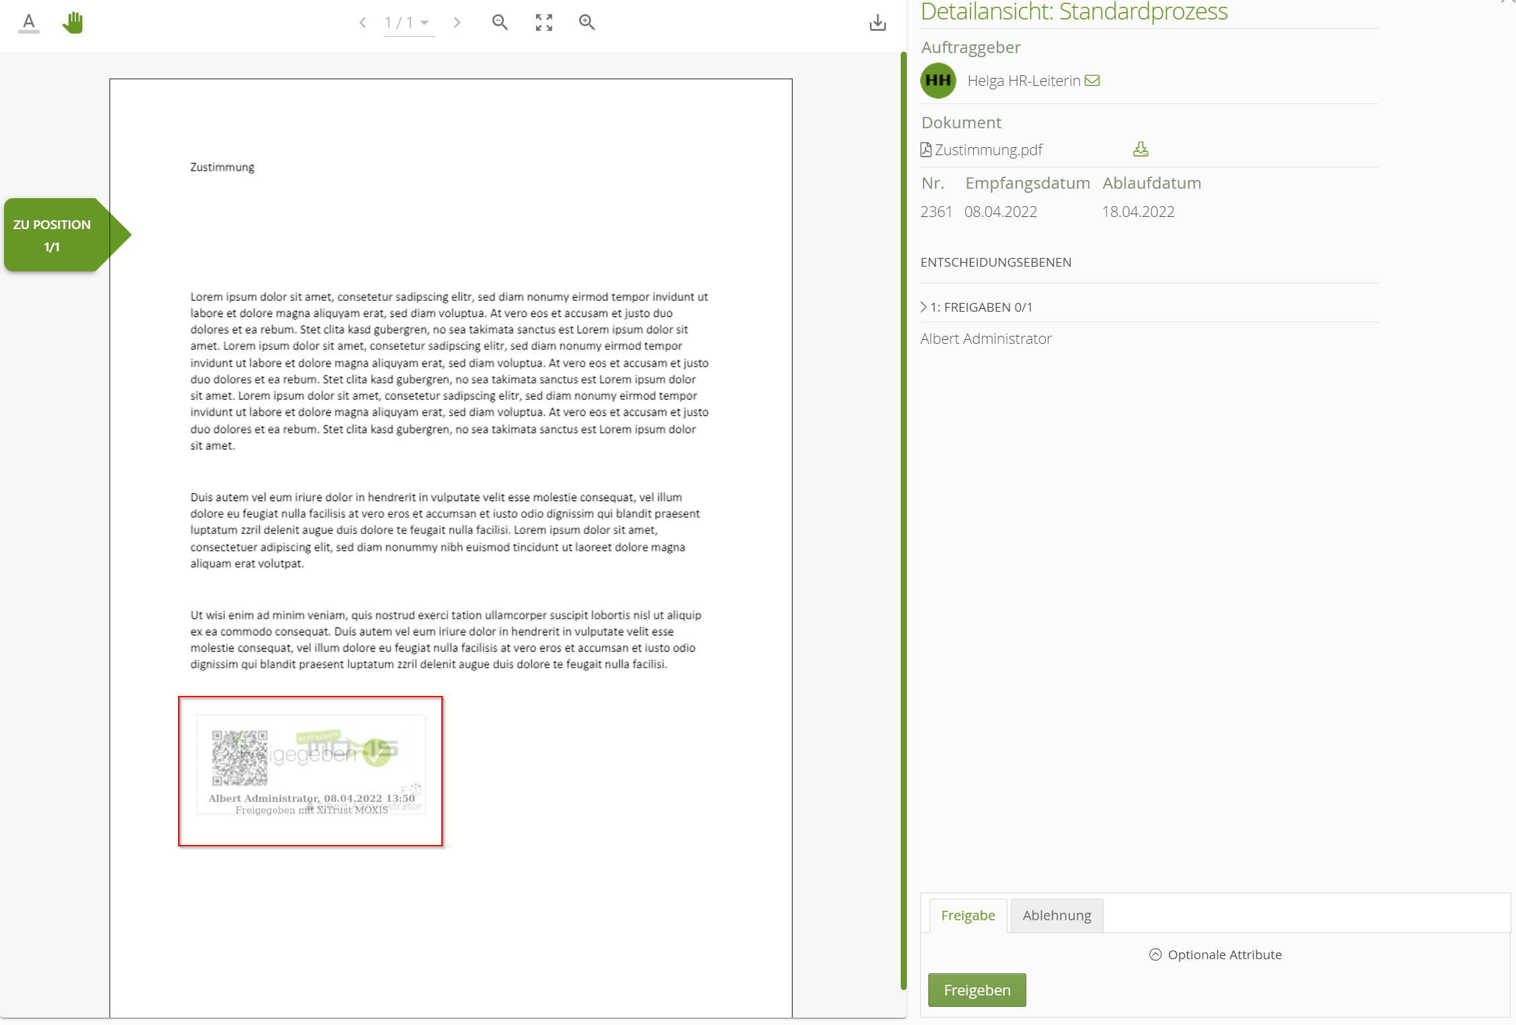
Task: Download document from viewer toolbar
Action: pos(877,23)
